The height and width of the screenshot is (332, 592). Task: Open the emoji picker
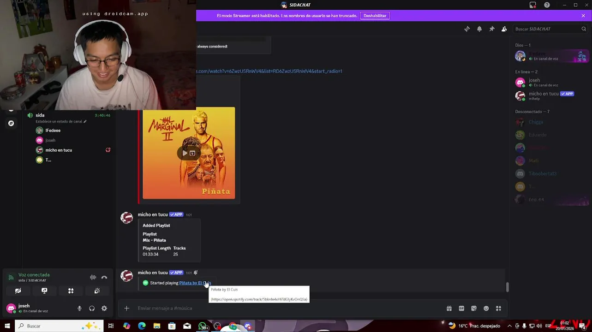coord(486,308)
